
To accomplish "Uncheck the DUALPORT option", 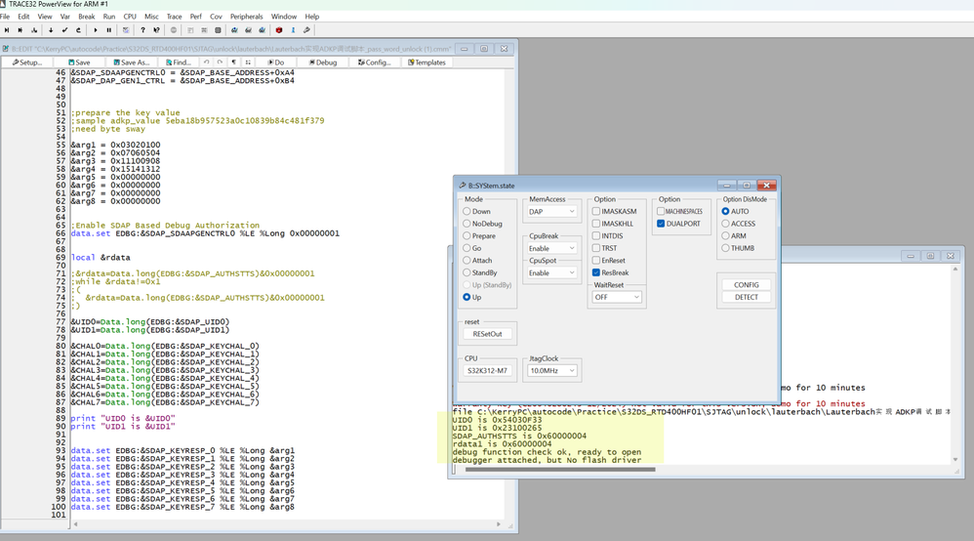I will tap(661, 224).
